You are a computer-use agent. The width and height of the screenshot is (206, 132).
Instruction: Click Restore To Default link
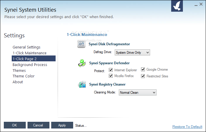[187, 127]
